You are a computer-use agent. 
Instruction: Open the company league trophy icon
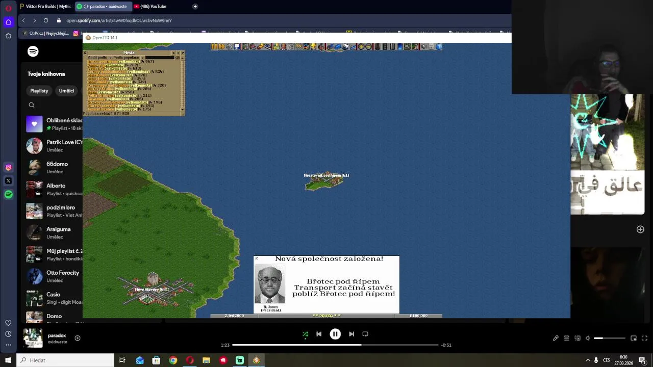coord(313,46)
